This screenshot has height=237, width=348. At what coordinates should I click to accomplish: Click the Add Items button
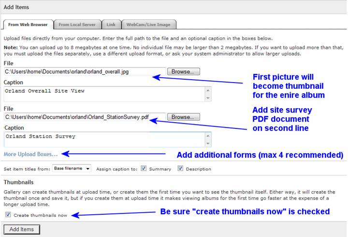[22, 229]
